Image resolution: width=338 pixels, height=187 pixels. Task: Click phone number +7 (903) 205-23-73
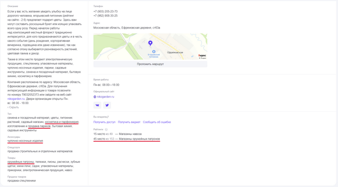click(x=105, y=12)
